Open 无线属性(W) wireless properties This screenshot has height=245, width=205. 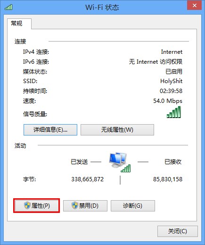coord(117,130)
